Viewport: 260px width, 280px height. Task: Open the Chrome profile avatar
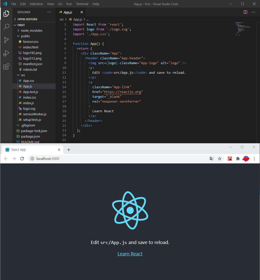tap(246, 159)
